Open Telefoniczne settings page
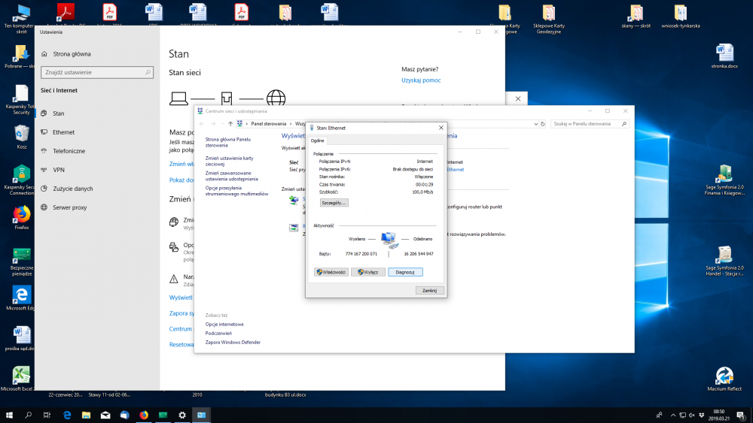 tap(69, 151)
